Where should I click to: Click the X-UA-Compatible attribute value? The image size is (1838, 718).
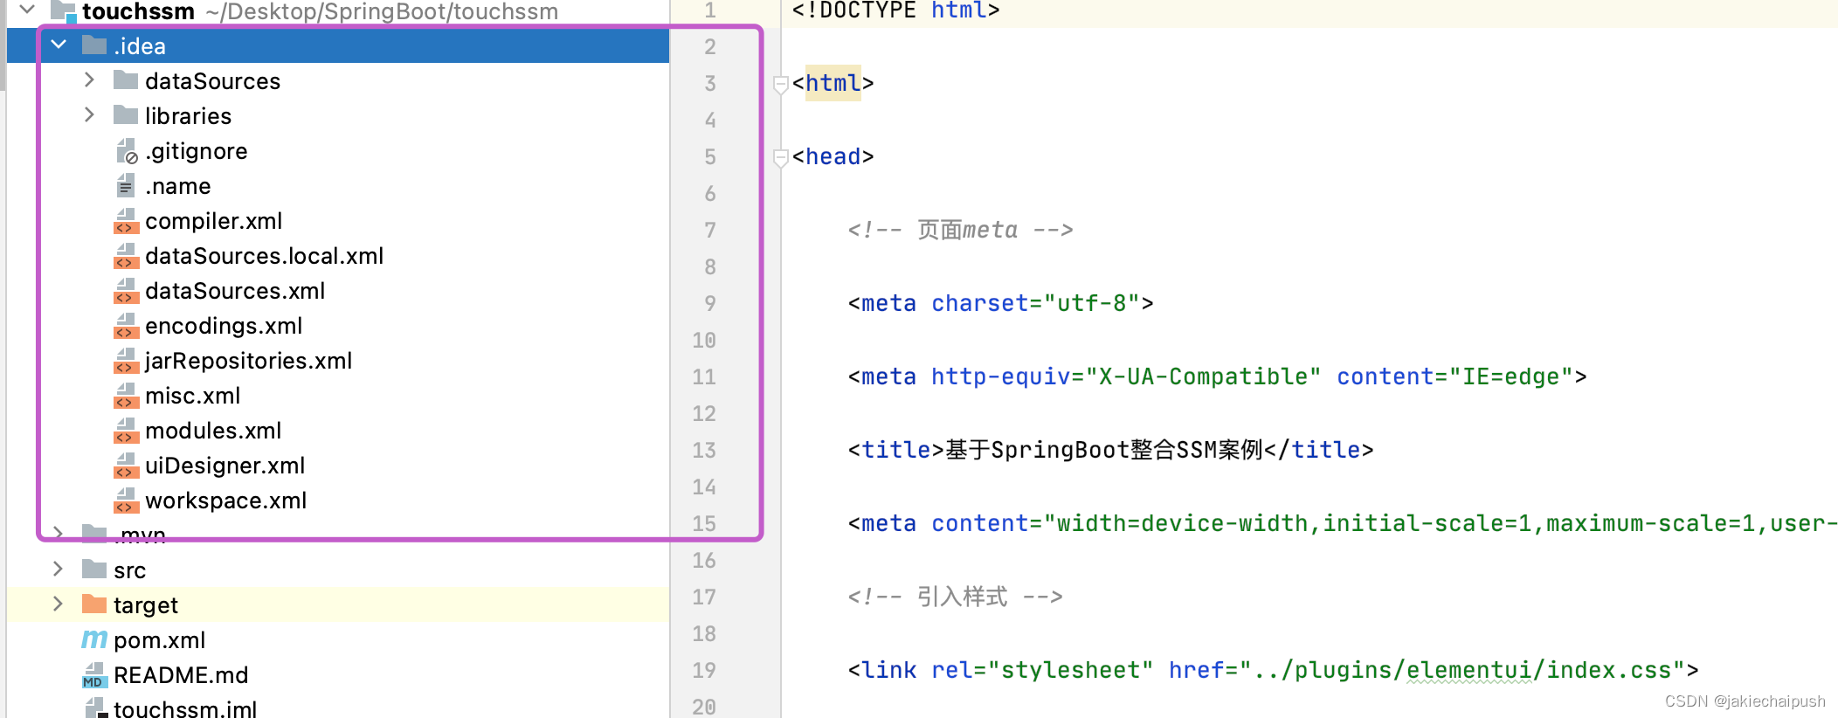tap(1203, 377)
